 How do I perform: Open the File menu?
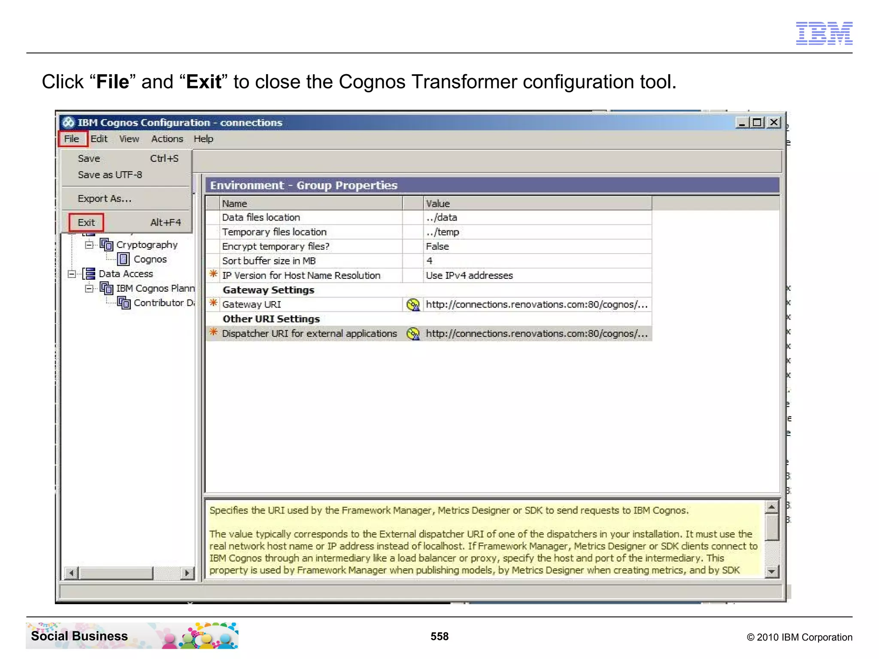click(x=72, y=139)
